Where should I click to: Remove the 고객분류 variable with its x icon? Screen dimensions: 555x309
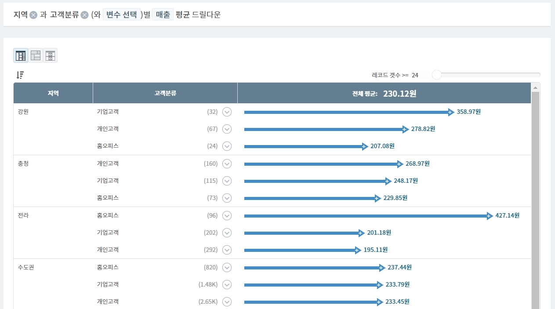pyautogui.click(x=85, y=15)
